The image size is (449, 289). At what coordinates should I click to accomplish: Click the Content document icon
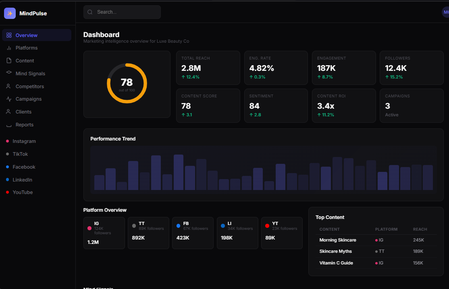point(9,61)
